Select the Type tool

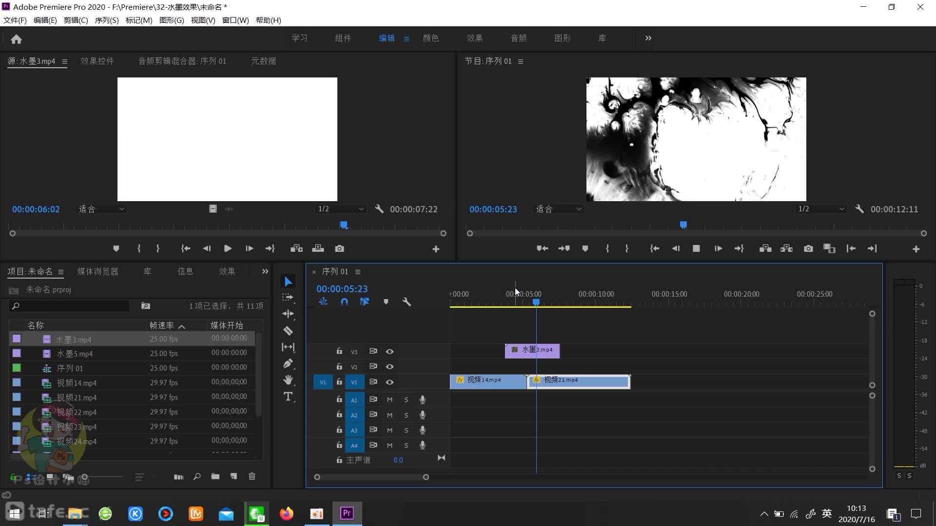(x=288, y=396)
